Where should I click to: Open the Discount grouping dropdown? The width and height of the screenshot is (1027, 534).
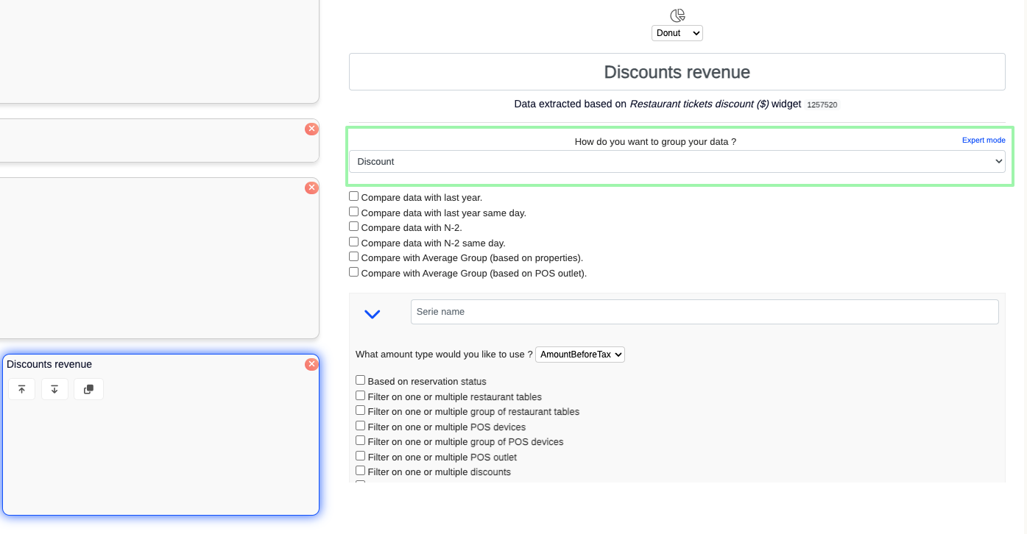[677, 162]
